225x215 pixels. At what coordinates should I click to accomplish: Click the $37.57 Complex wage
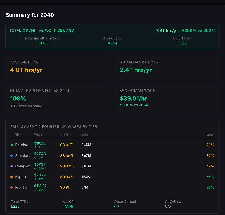[40, 164]
